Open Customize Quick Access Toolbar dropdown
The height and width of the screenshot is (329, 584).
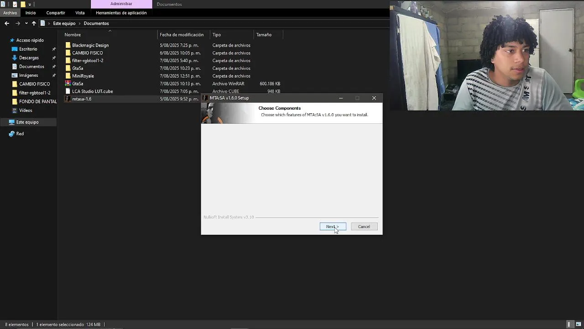[30, 5]
